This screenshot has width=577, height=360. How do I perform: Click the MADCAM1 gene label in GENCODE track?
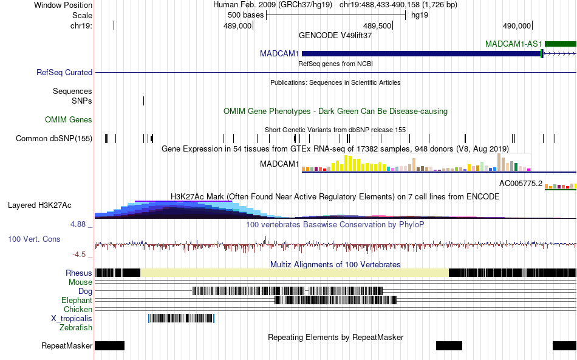coord(279,53)
